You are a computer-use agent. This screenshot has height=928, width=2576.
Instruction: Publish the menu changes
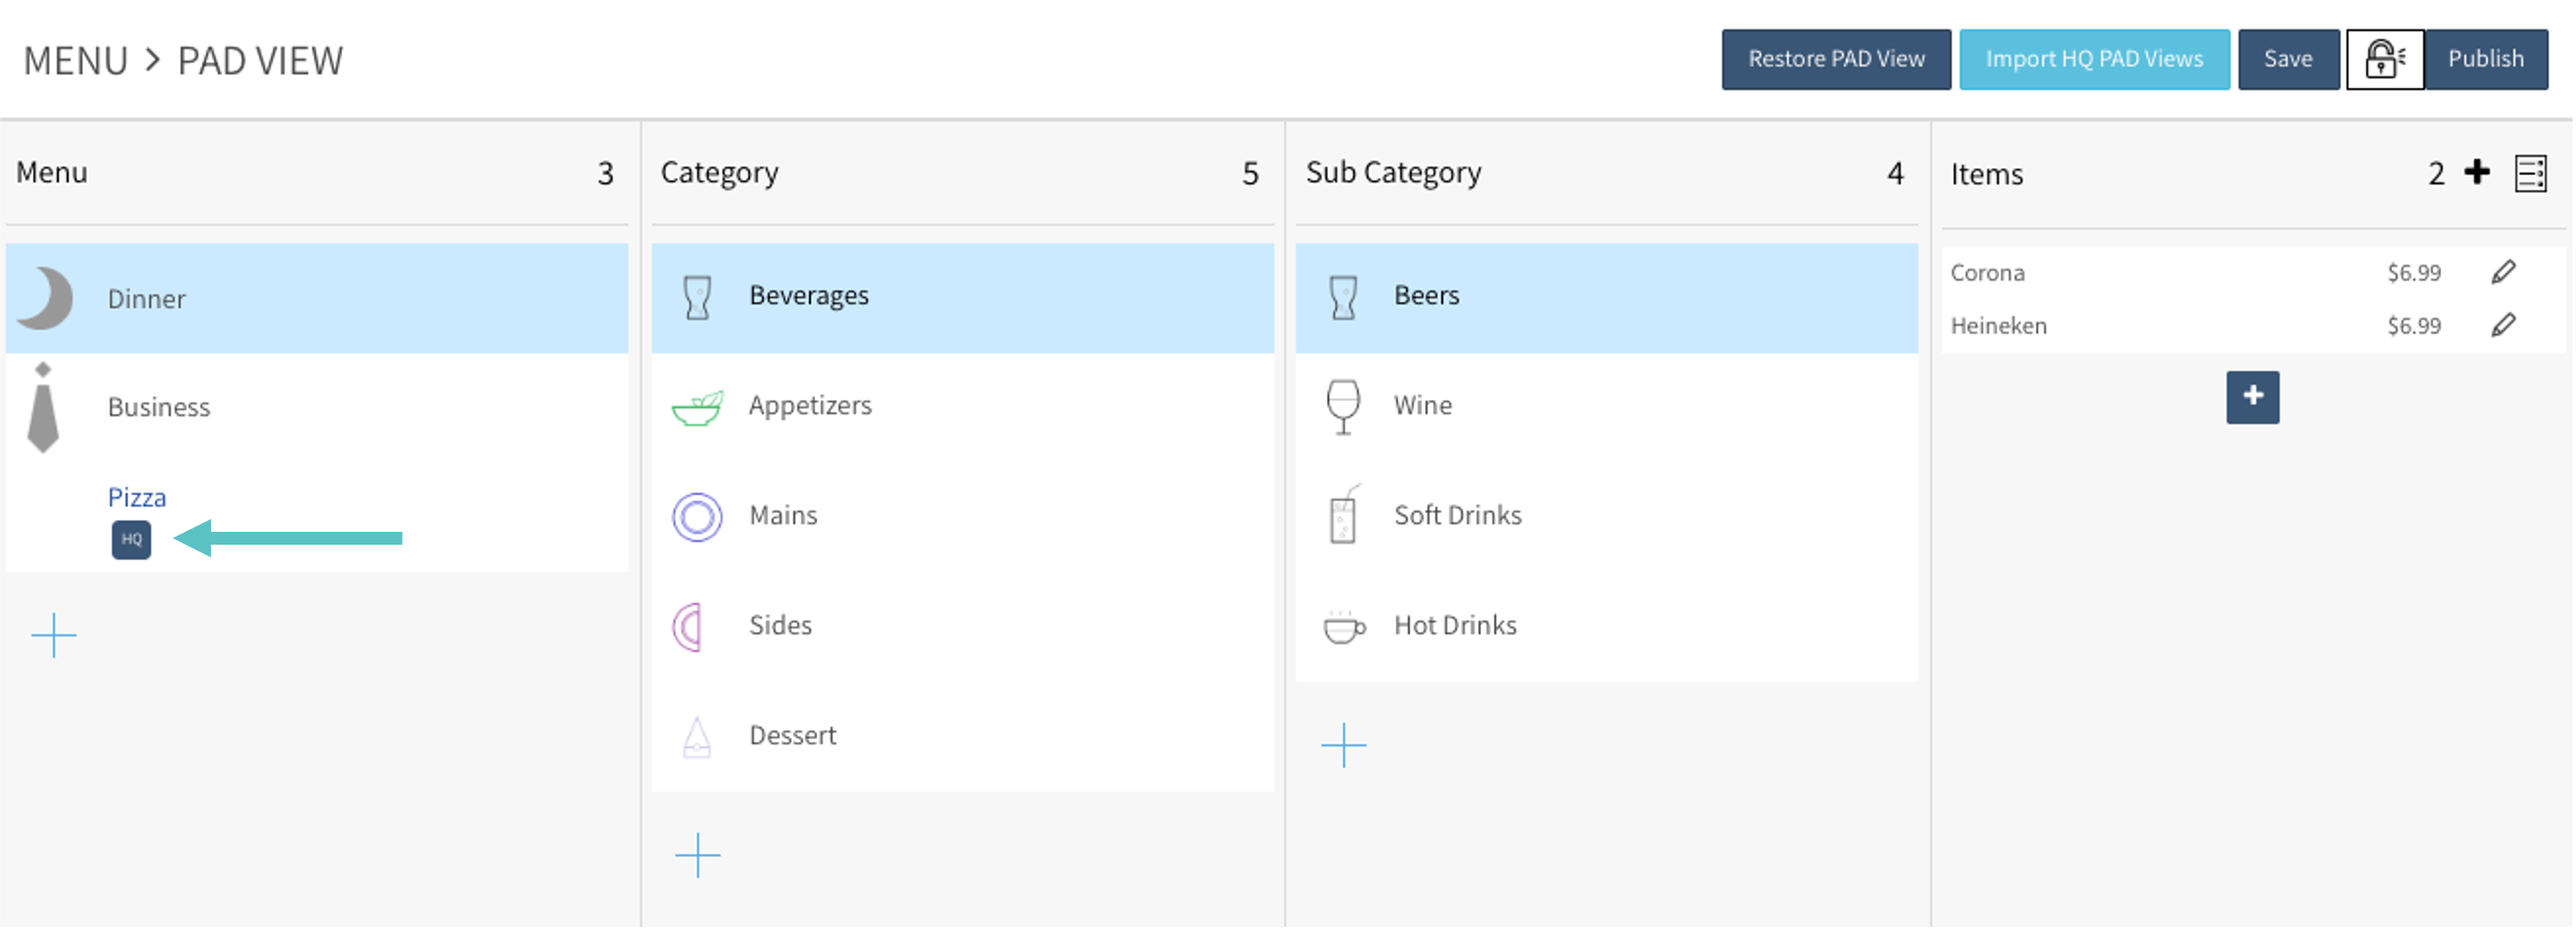[2485, 60]
